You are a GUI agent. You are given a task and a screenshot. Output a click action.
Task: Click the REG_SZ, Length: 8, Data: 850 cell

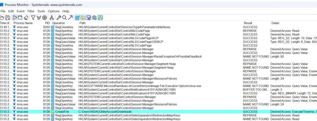(x=294, y=42)
